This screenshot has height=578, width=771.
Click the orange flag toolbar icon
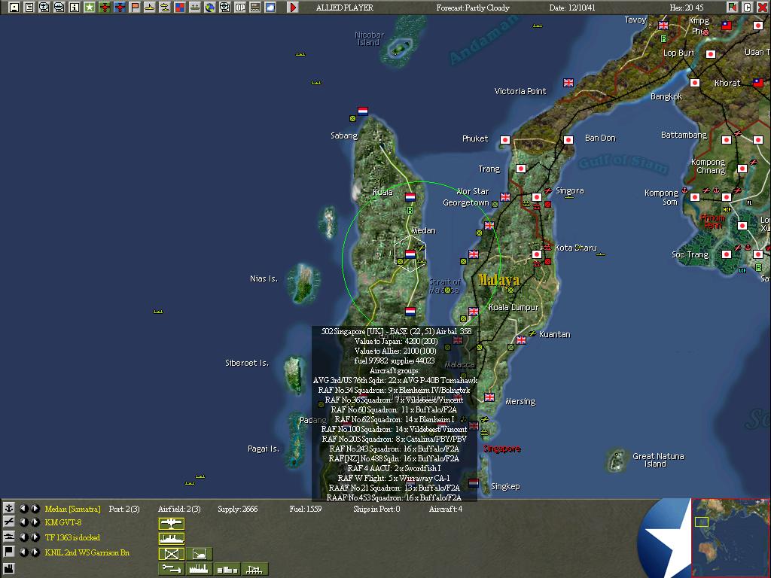[135, 8]
